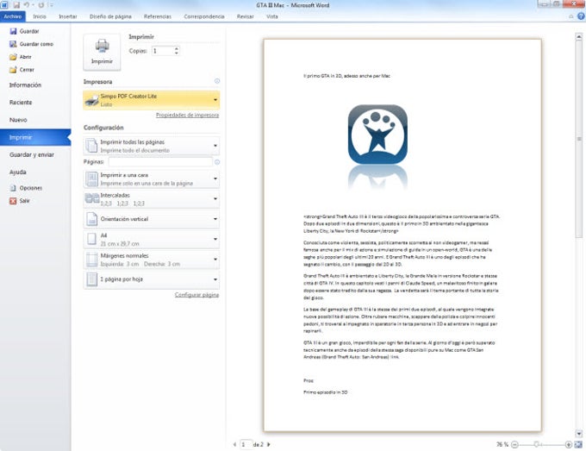Click the preview scrollbar up arrow
The image size is (586, 451).
click(579, 36)
